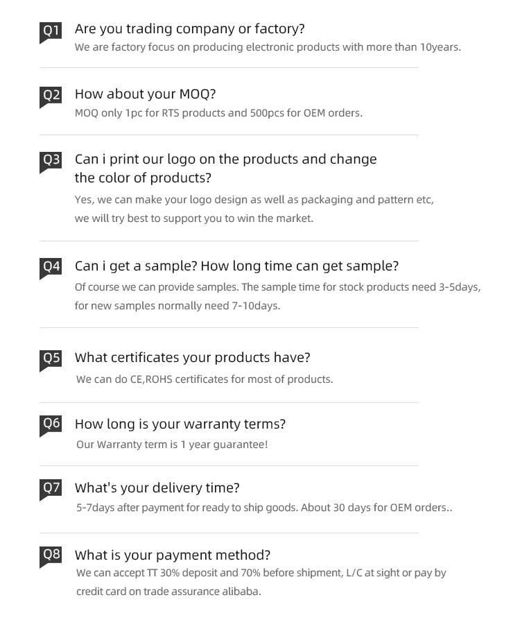Select the Q7 badge icon
The image size is (520, 620).
pyautogui.click(x=51, y=489)
